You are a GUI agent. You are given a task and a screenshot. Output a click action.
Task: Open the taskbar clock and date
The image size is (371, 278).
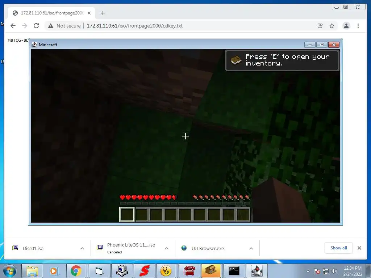353,271
